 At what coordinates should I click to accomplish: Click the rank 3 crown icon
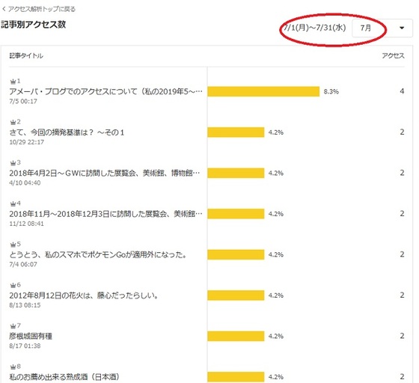point(13,162)
